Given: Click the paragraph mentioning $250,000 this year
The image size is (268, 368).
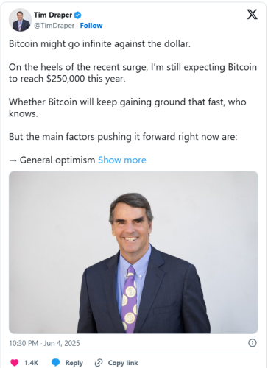Looking at the screenshot, I should 133,73.
